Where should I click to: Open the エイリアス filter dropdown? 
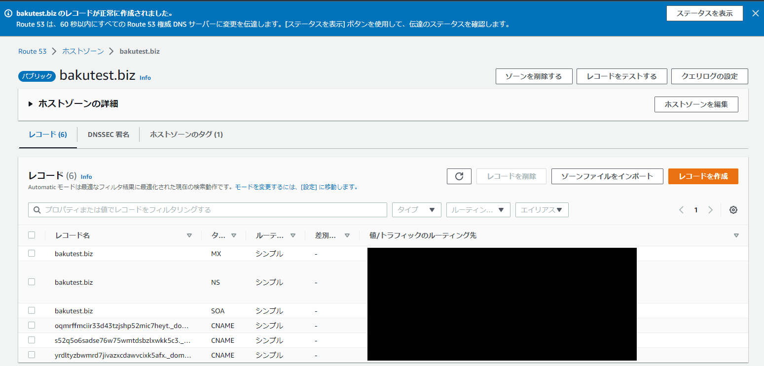[542, 210]
